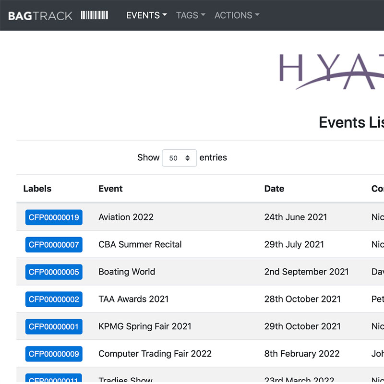
Task: Open label CFP00000002 for TAA Awards
Action: click(x=54, y=300)
